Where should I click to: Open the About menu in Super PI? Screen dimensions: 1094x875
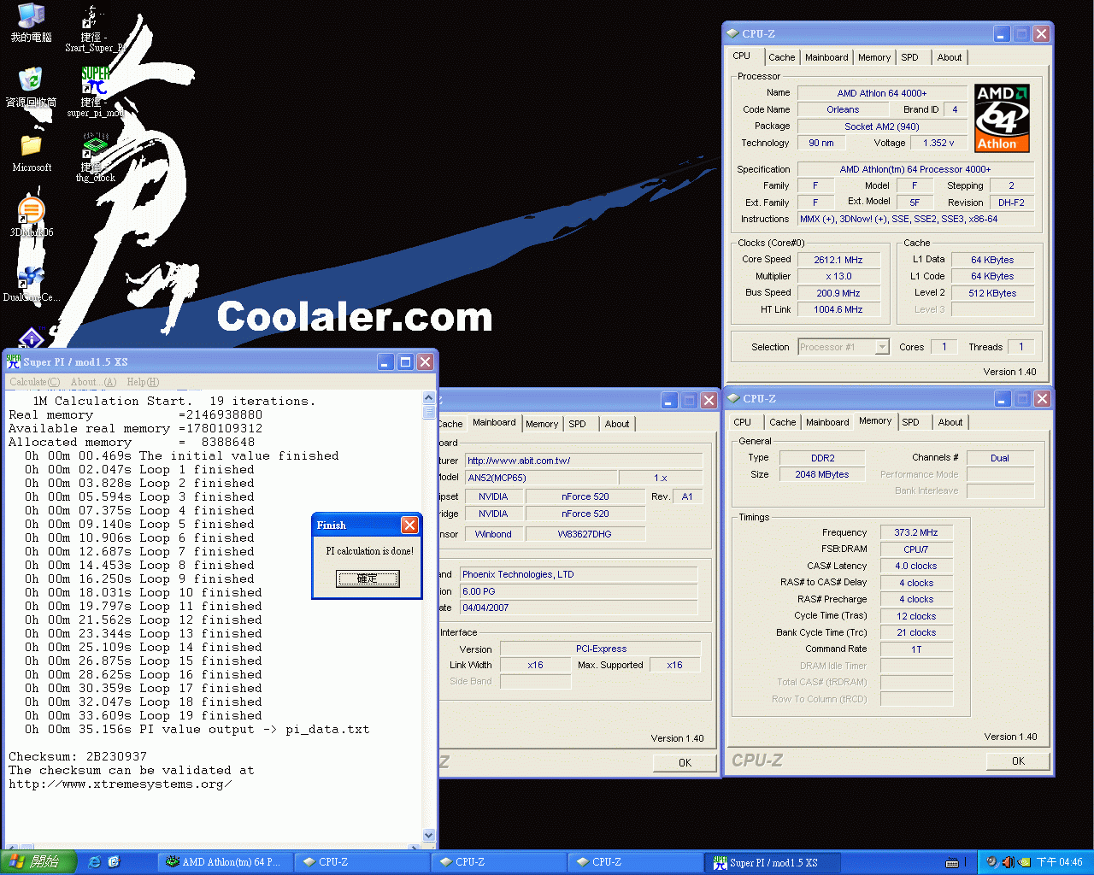93,382
